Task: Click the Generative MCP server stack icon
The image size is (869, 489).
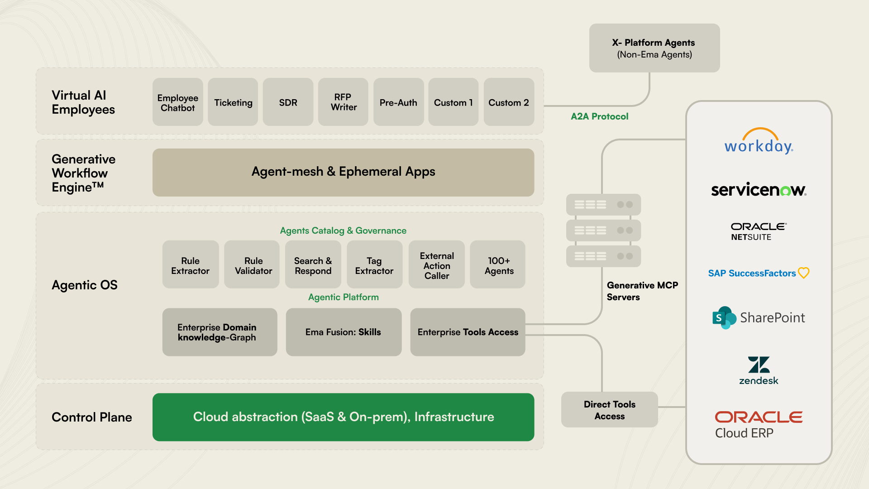Action: point(603,230)
